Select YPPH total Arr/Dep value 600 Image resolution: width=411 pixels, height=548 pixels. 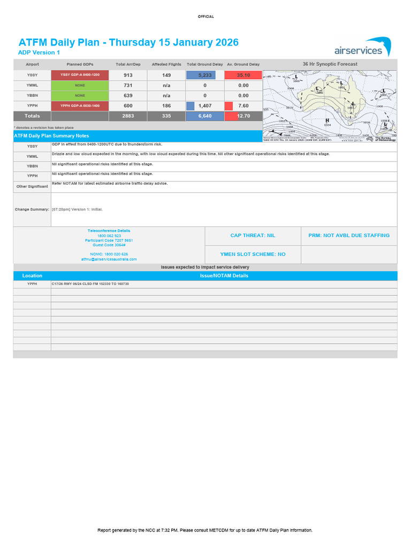point(128,106)
